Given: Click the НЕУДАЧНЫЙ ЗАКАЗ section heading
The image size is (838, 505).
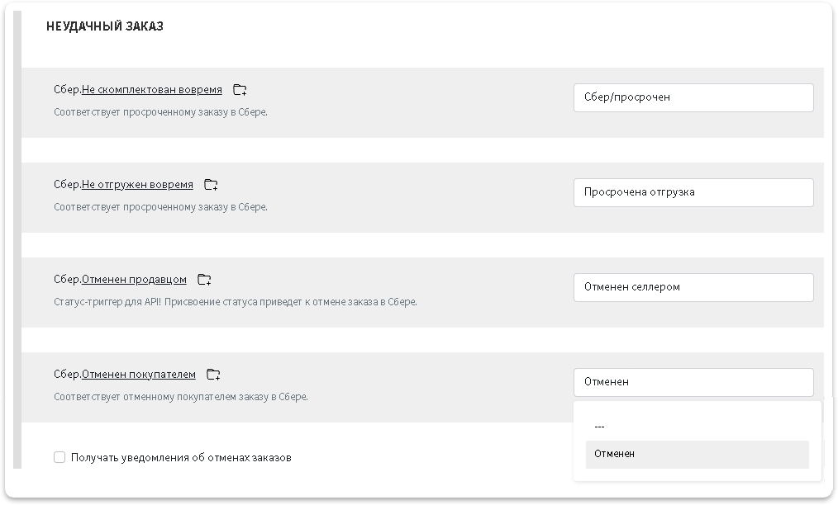Looking at the screenshot, I should coord(105,26).
